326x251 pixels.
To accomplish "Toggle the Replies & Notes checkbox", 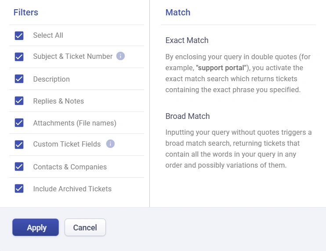I will pyautogui.click(x=19, y=100).
